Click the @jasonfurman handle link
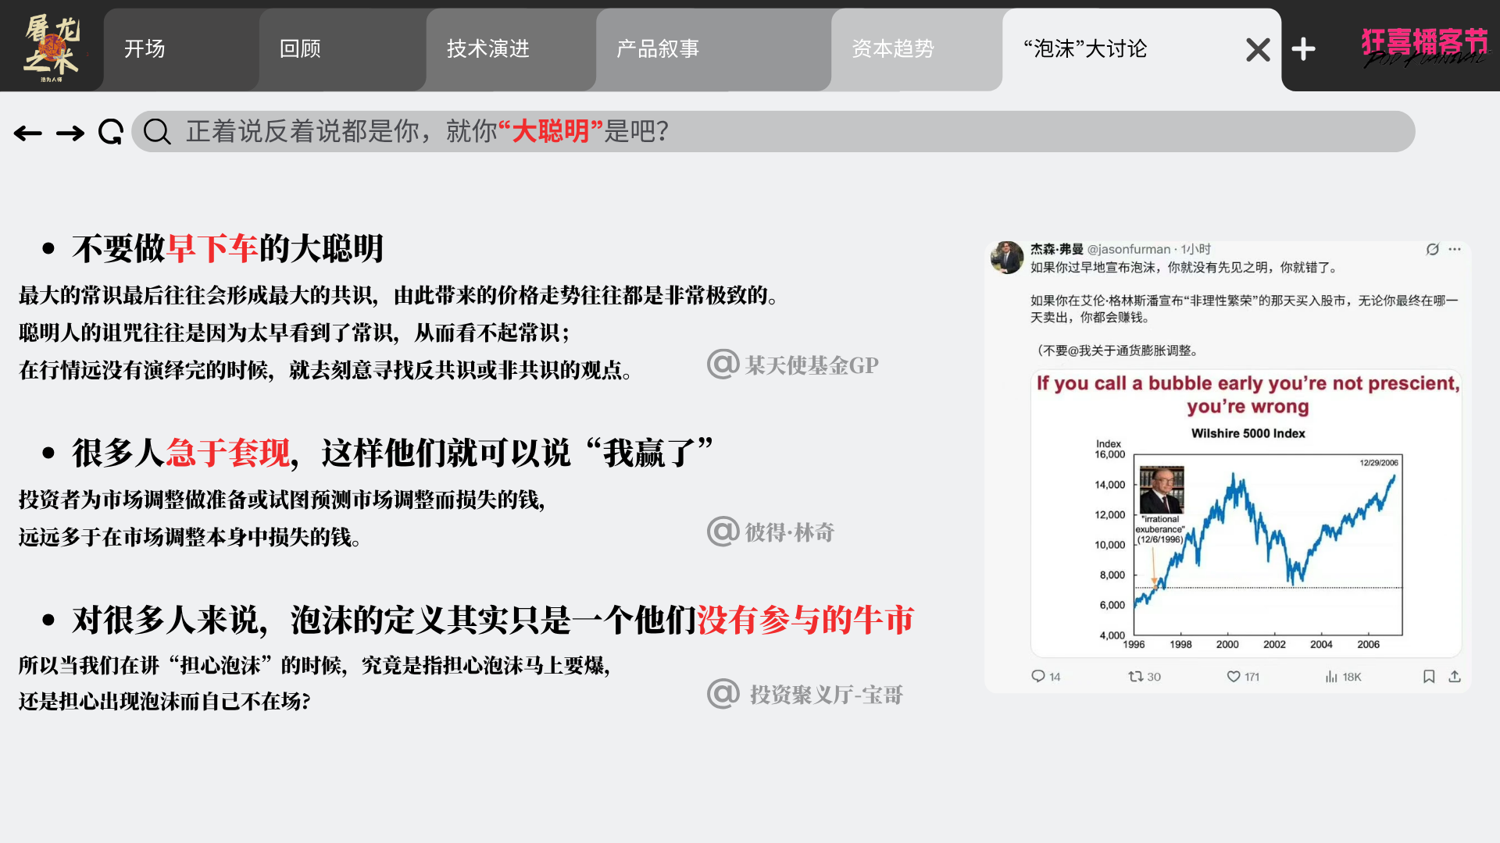 pyautogui.click(x=1128, y=249)
